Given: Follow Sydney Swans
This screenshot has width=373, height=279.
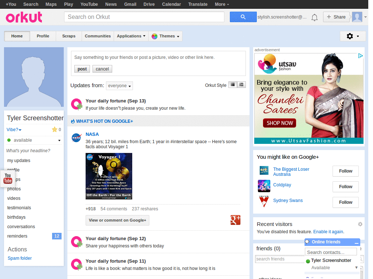Looking at the screenshot, I should pos(345,202).
